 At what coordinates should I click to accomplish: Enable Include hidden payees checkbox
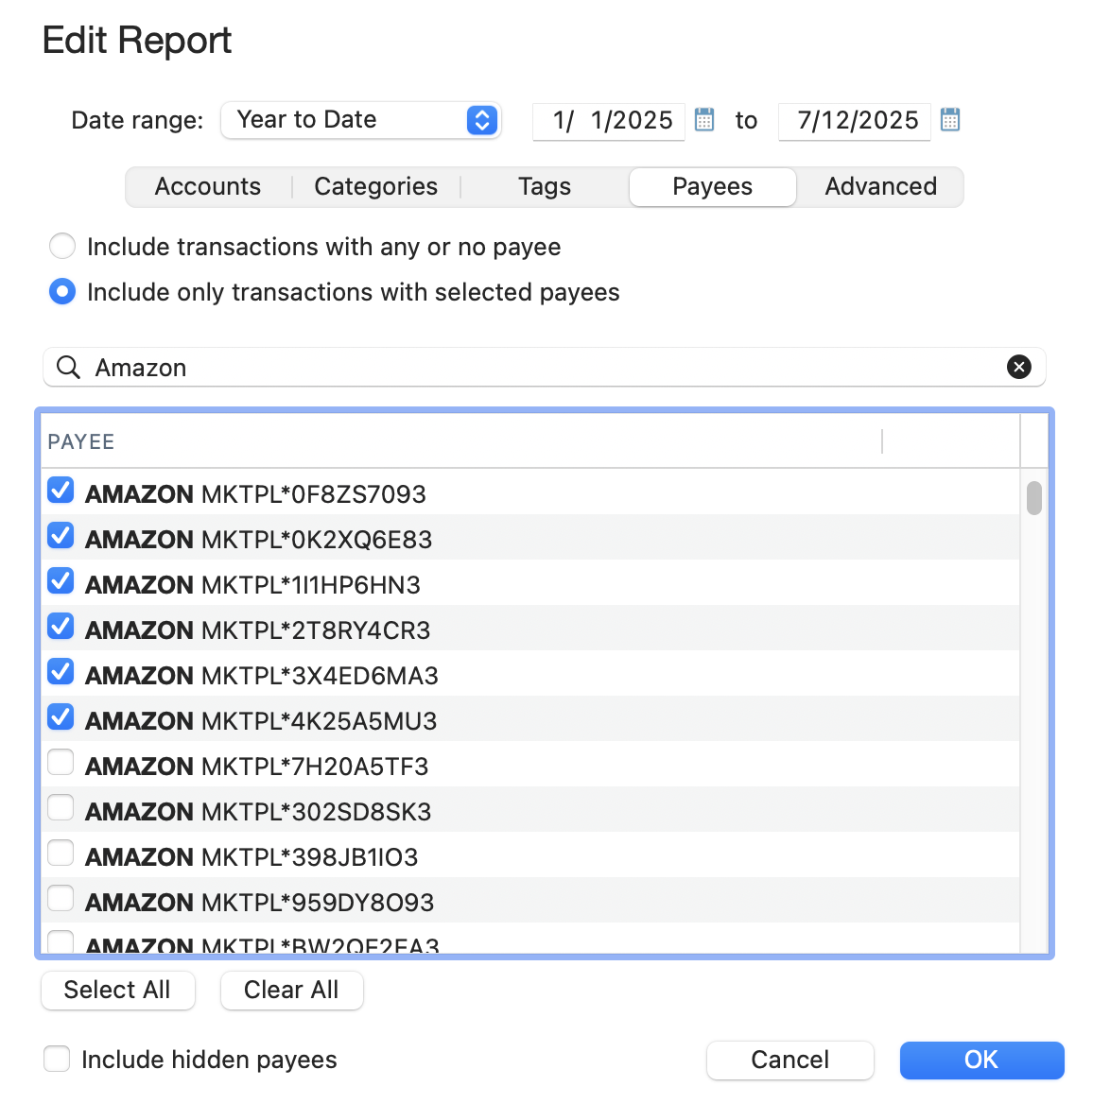[x=57, y=1059]
